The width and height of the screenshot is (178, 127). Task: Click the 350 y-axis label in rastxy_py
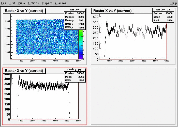tap(7, 84)
